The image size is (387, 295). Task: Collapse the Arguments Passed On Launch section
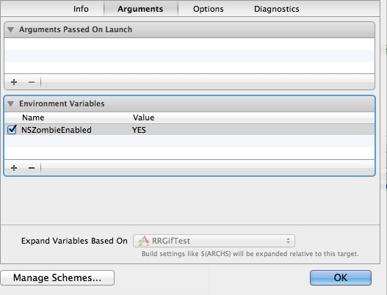[10, 29]
